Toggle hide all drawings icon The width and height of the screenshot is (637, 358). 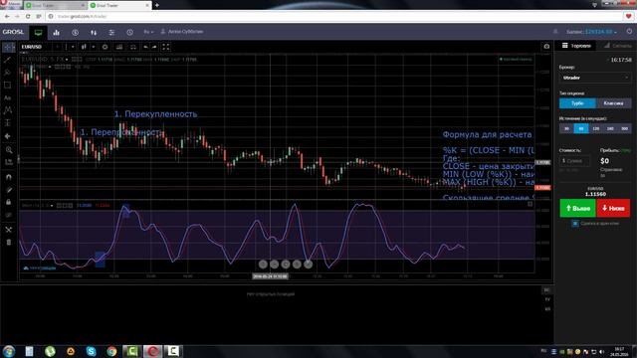click(x=9, y=215)
